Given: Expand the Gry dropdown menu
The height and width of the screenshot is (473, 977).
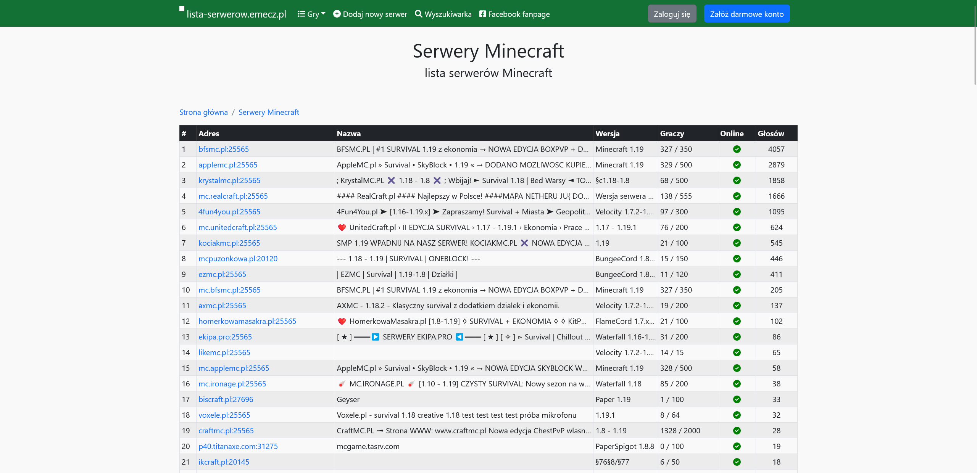Looking at the screenshot, I should point(312,14).
